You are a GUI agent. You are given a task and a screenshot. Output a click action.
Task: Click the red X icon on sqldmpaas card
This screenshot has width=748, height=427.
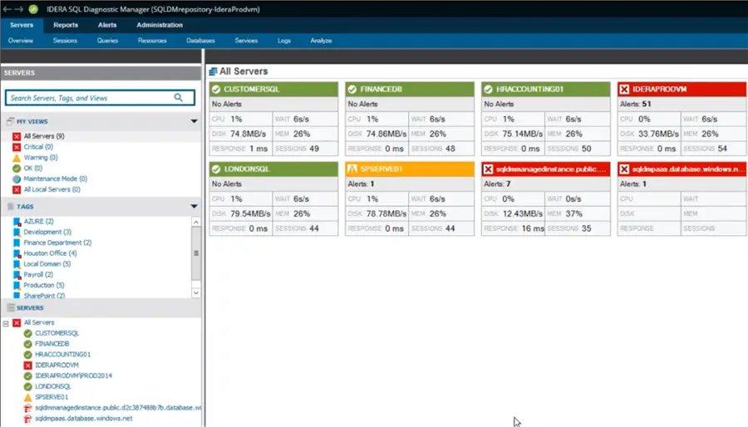(x=624, y=169)
